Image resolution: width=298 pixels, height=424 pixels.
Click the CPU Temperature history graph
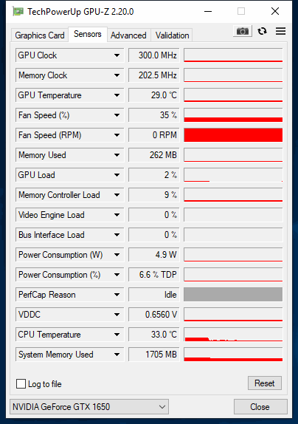click(x=233, y=335)
